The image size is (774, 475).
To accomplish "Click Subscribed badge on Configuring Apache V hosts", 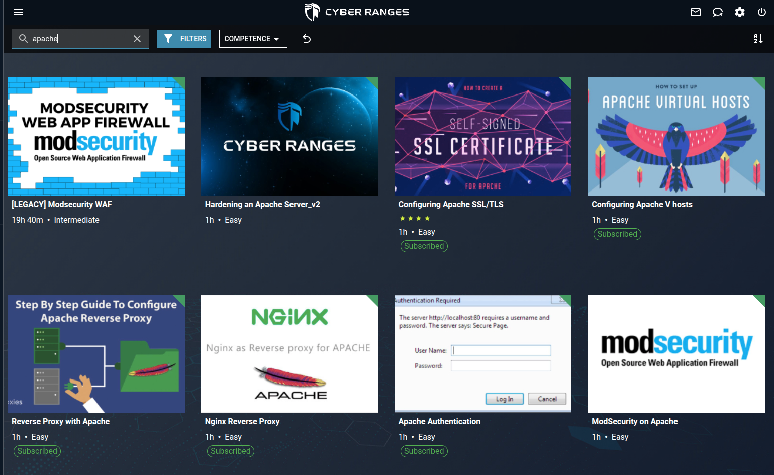I will click(x=617, y=234).
